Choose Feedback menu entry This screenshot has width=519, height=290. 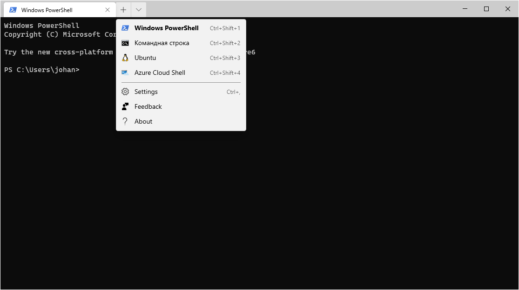point(181,106)
